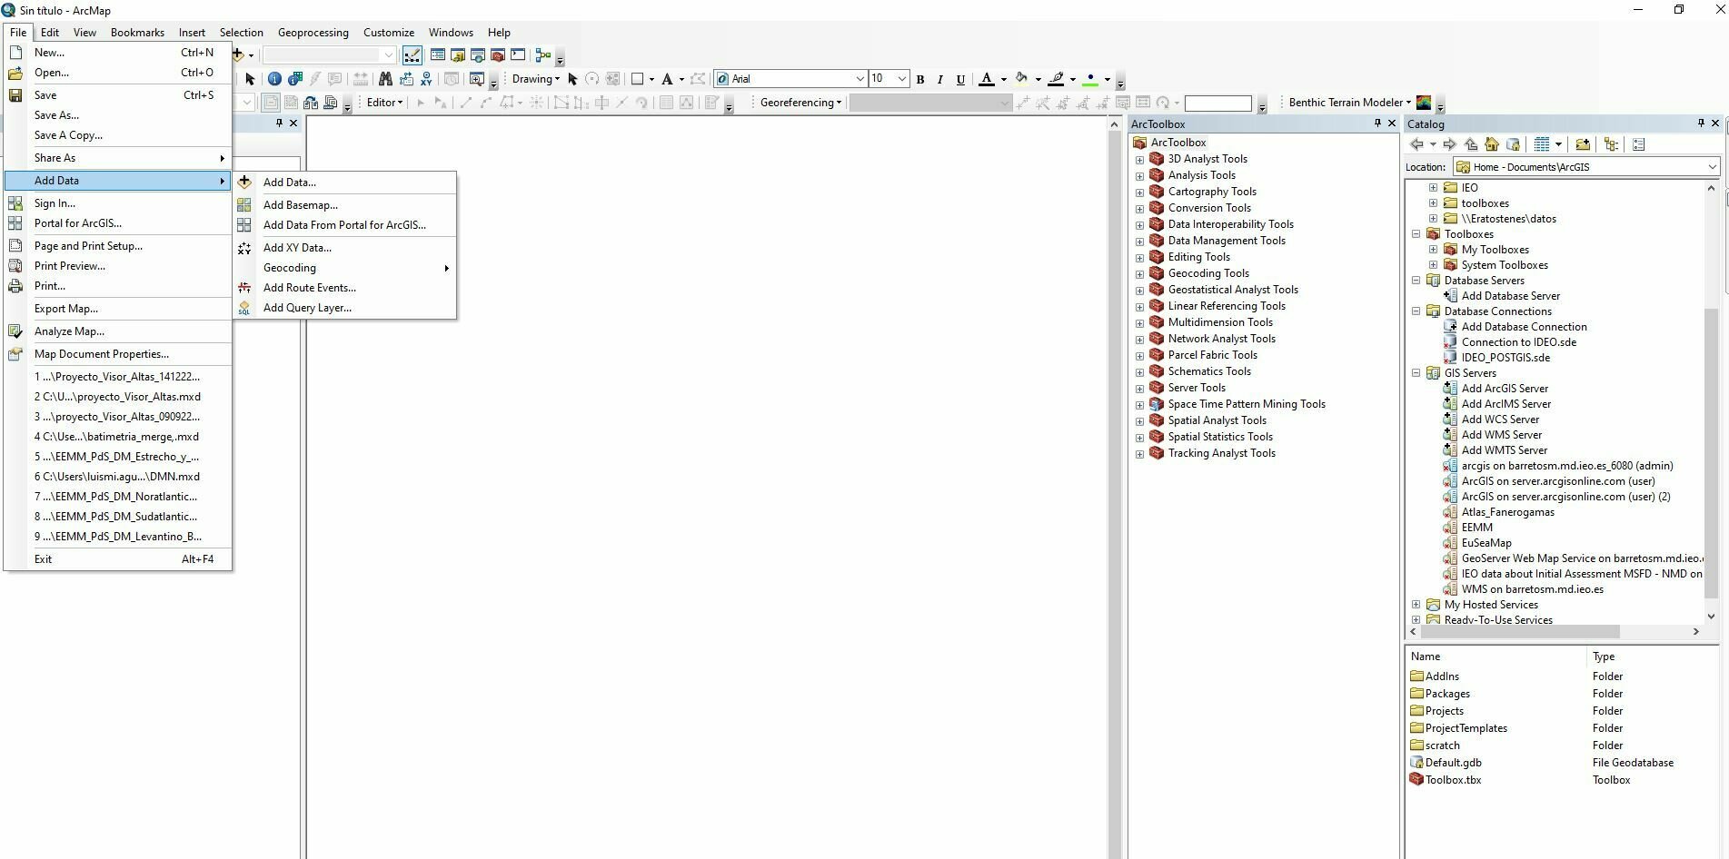Click Add Basemap in the submenu
1729x859 pixels.
(x=345, y=205)
